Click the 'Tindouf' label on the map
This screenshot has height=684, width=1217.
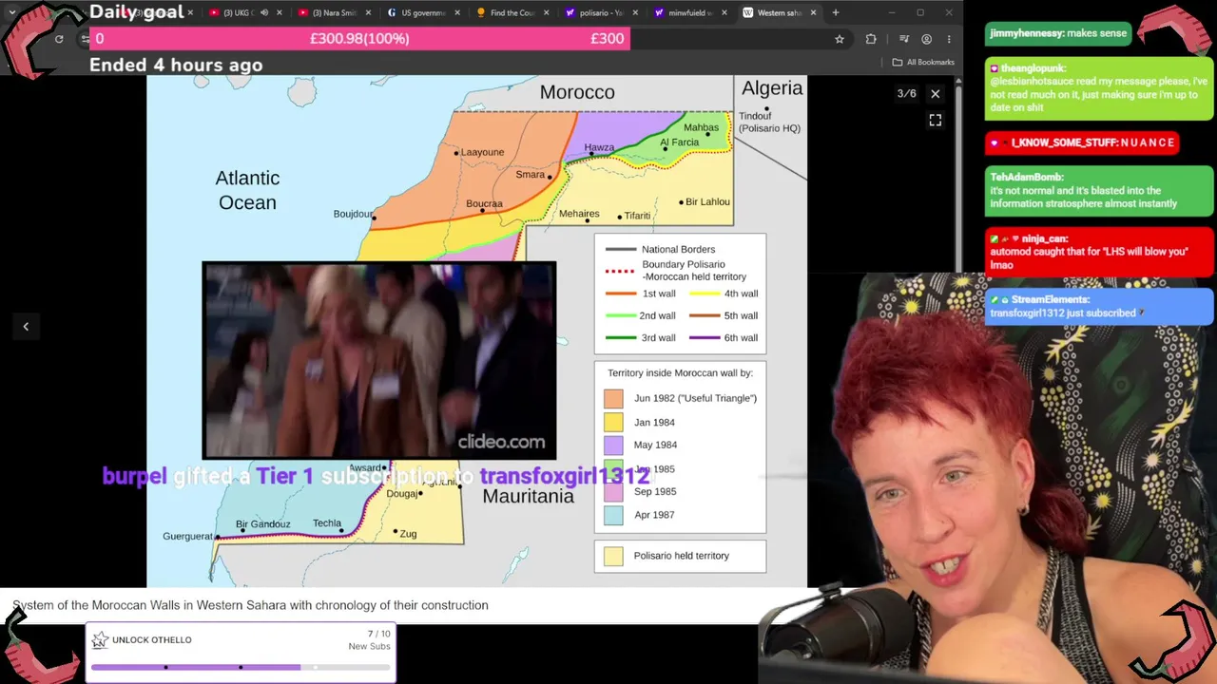tap(755, 116)
